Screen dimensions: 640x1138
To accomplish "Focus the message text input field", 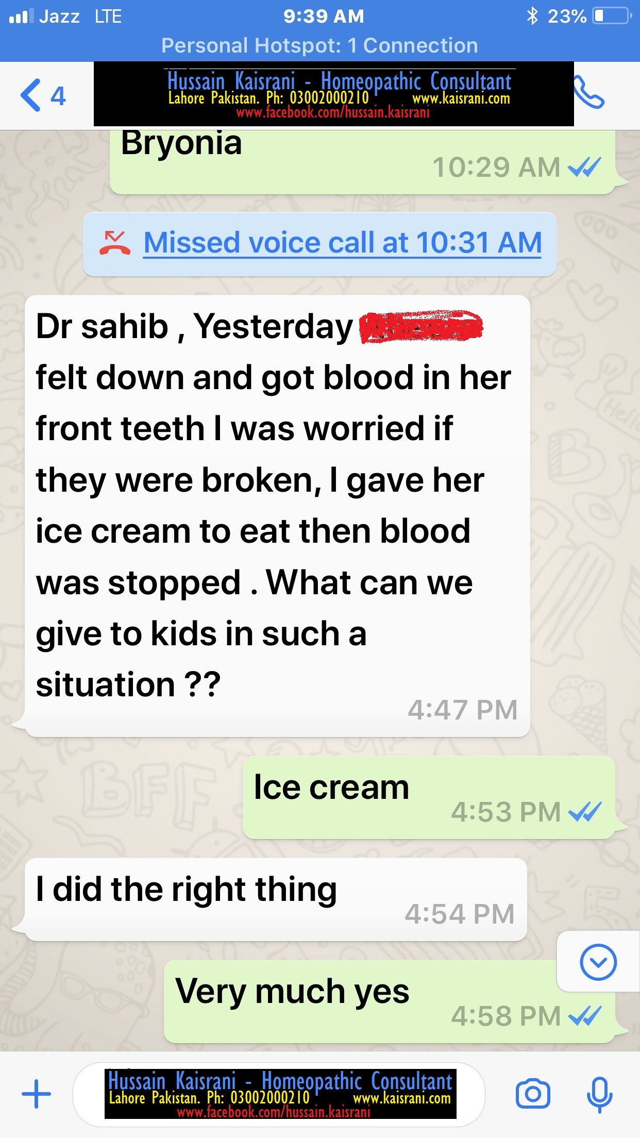I will (279, 1094).
